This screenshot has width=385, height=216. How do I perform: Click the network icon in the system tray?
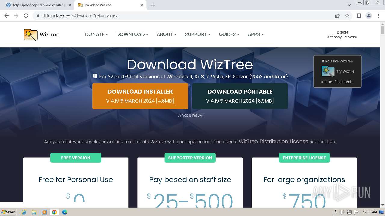pyautogui.click(x=349, y=212)
